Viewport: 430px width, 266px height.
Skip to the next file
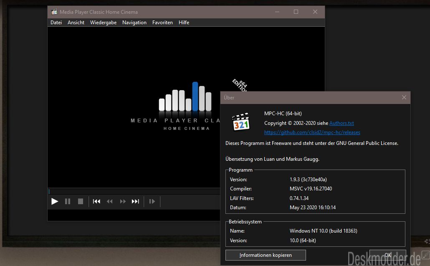click(136, 202)
